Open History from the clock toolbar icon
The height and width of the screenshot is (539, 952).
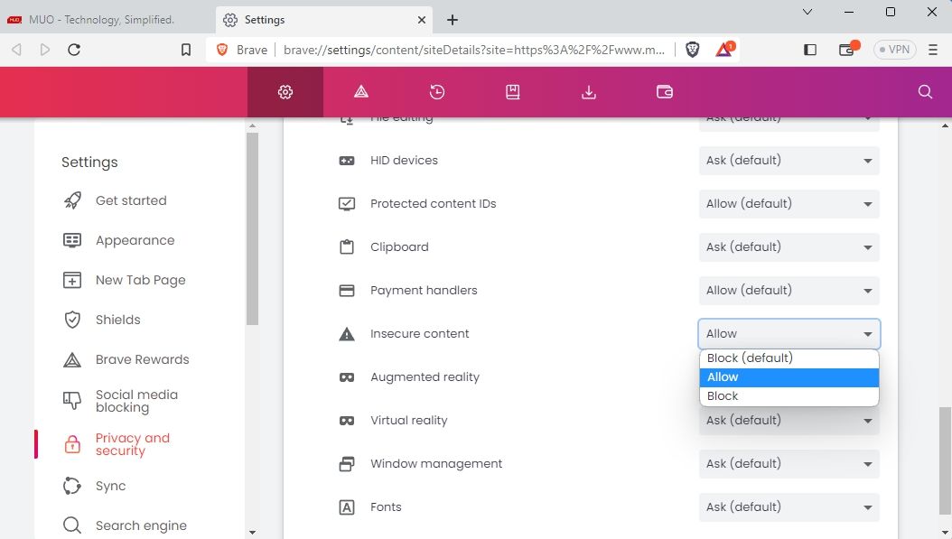tap(437, 92)
